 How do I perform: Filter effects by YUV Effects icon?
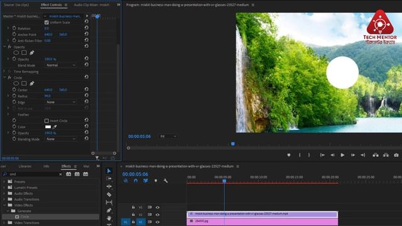[x=85, y=174]
